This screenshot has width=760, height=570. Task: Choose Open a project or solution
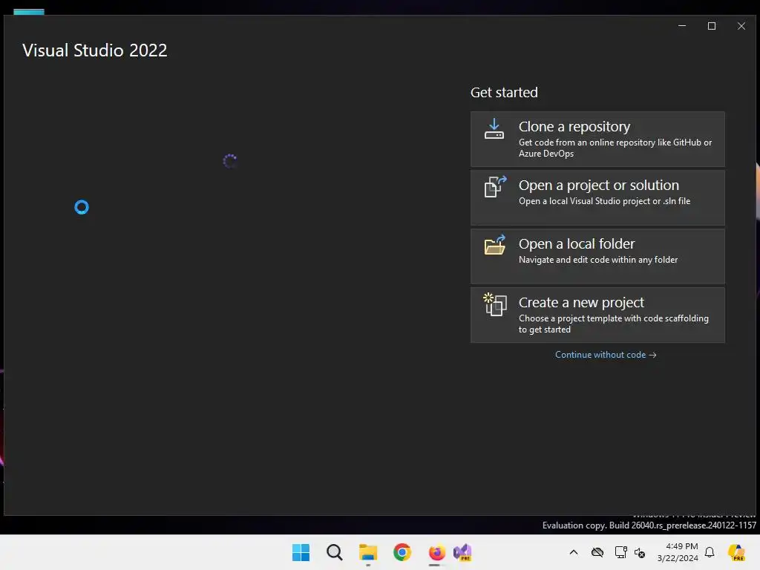point(597,197)
